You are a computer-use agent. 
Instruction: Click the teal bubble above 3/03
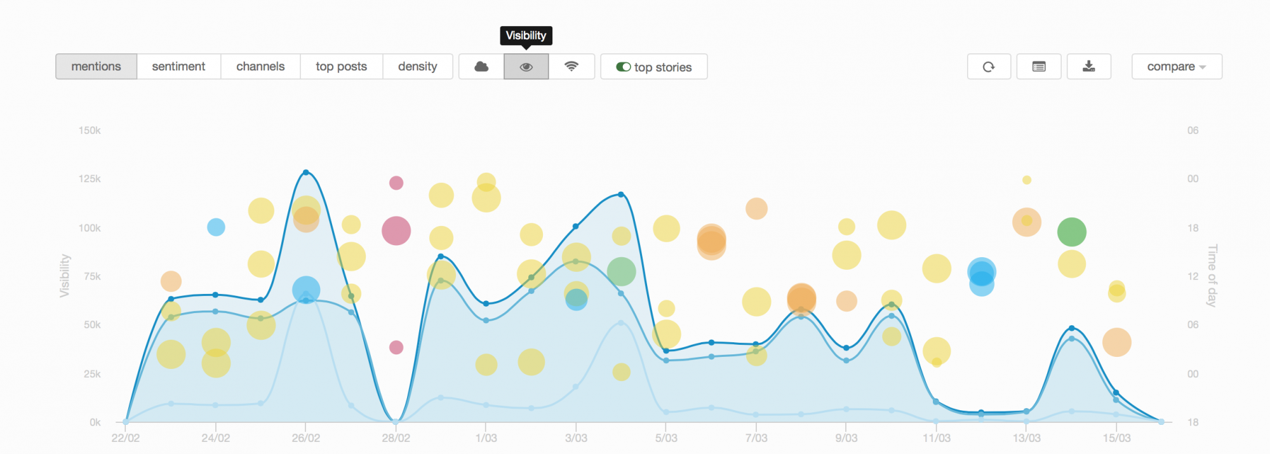577,299
